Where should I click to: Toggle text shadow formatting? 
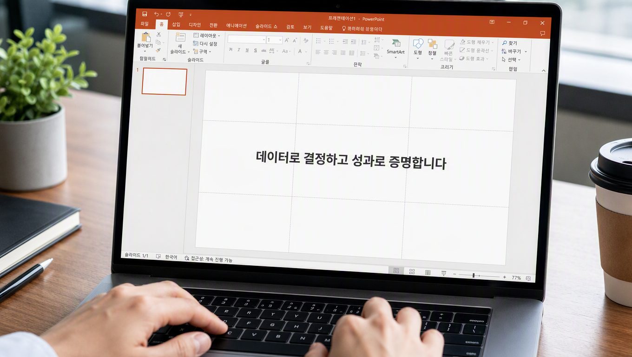(x=255, y=50)
